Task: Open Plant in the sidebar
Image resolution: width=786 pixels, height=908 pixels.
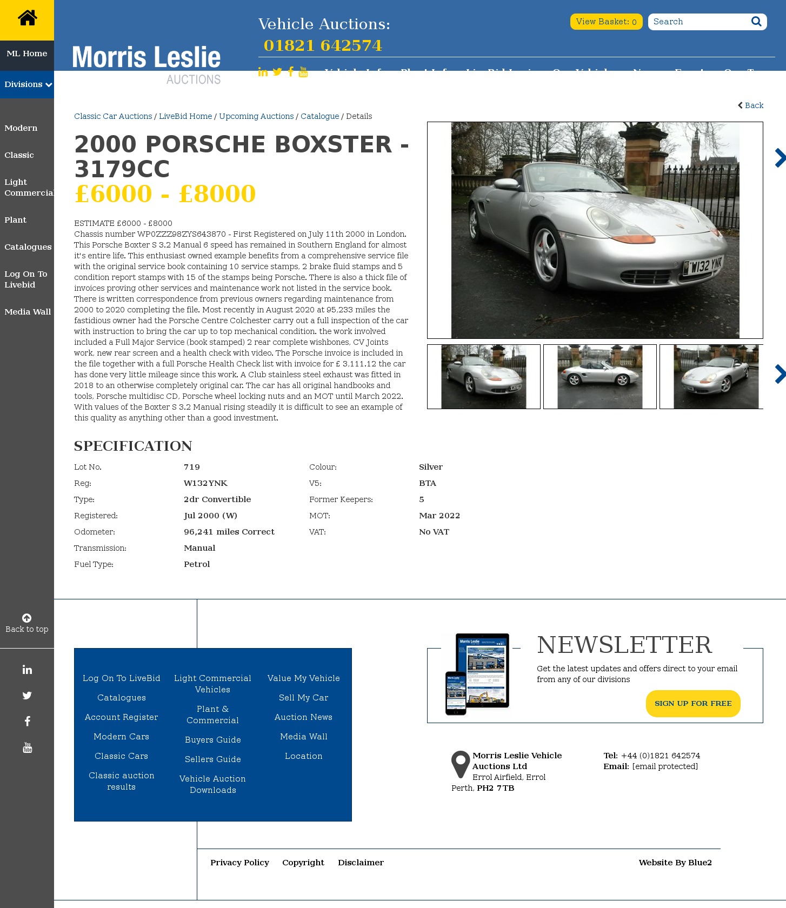Action: pyautogui.click(x=15, y=220)
